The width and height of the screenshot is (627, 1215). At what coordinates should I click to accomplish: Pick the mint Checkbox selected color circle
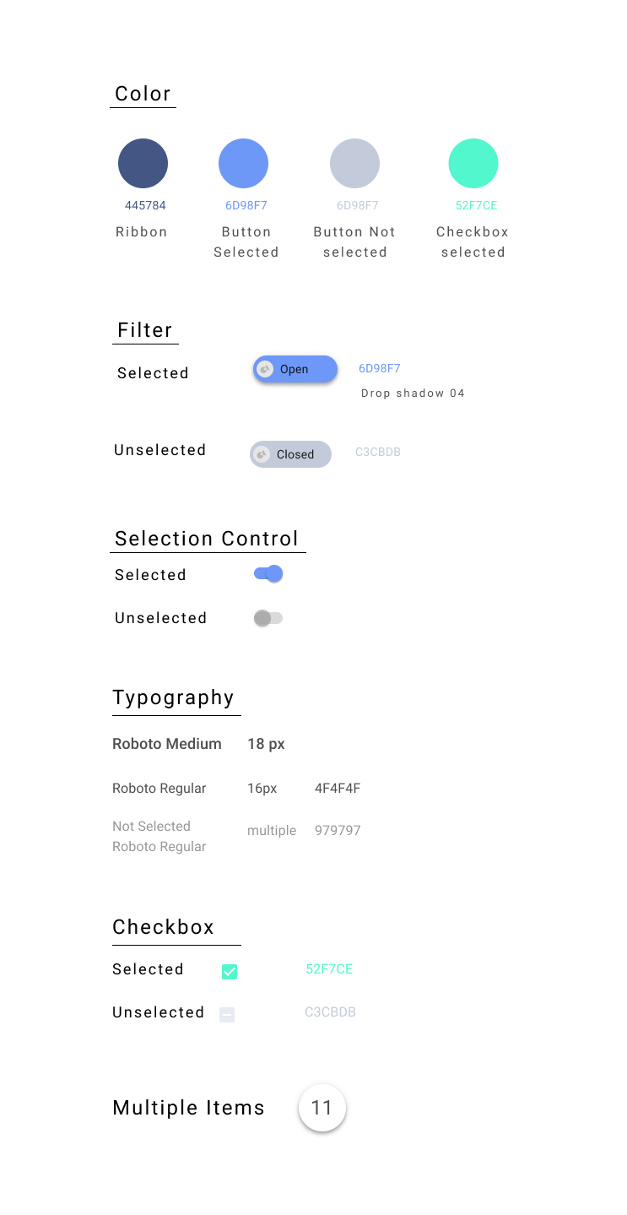coord(473,163)
